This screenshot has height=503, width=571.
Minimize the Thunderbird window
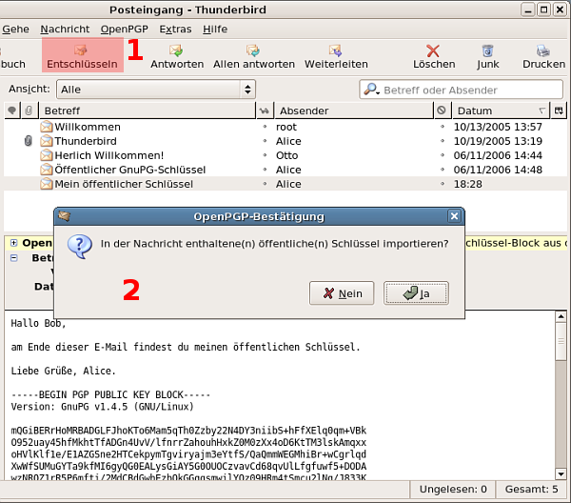coord(527,10)
